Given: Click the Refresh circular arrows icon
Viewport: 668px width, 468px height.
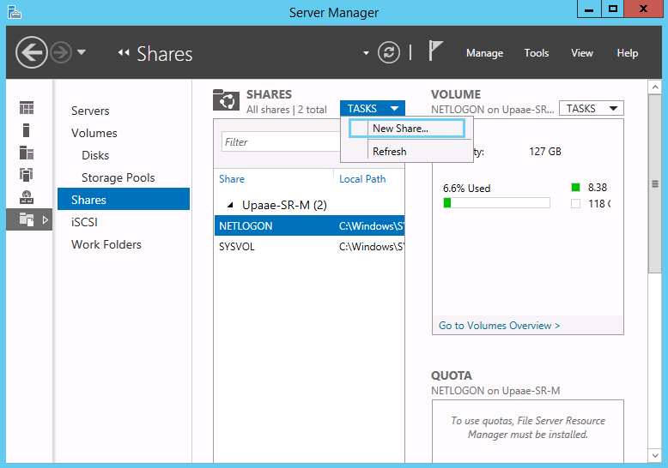Looking at the screenshot, I should click(x=389, y=53).
